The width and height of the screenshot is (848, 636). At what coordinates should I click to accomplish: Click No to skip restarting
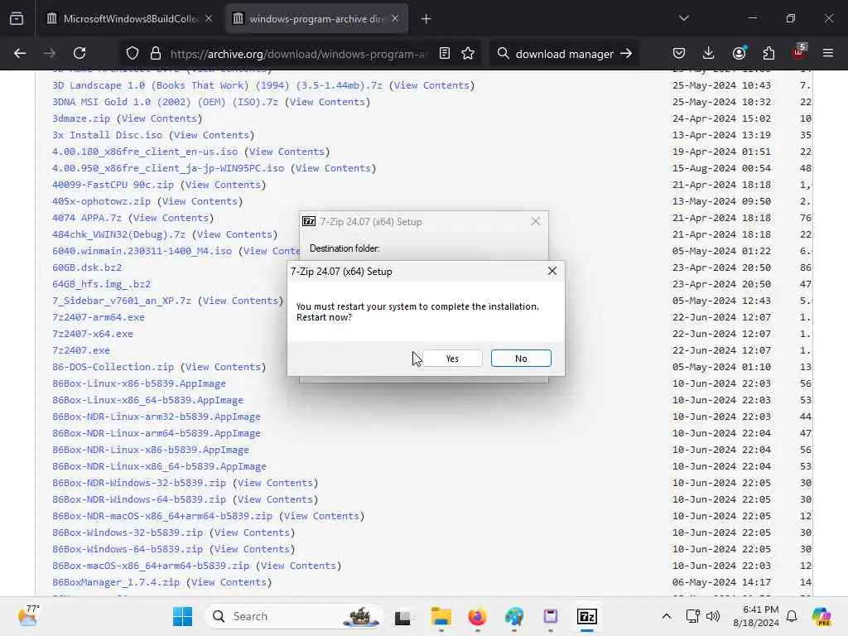(521, 358)
